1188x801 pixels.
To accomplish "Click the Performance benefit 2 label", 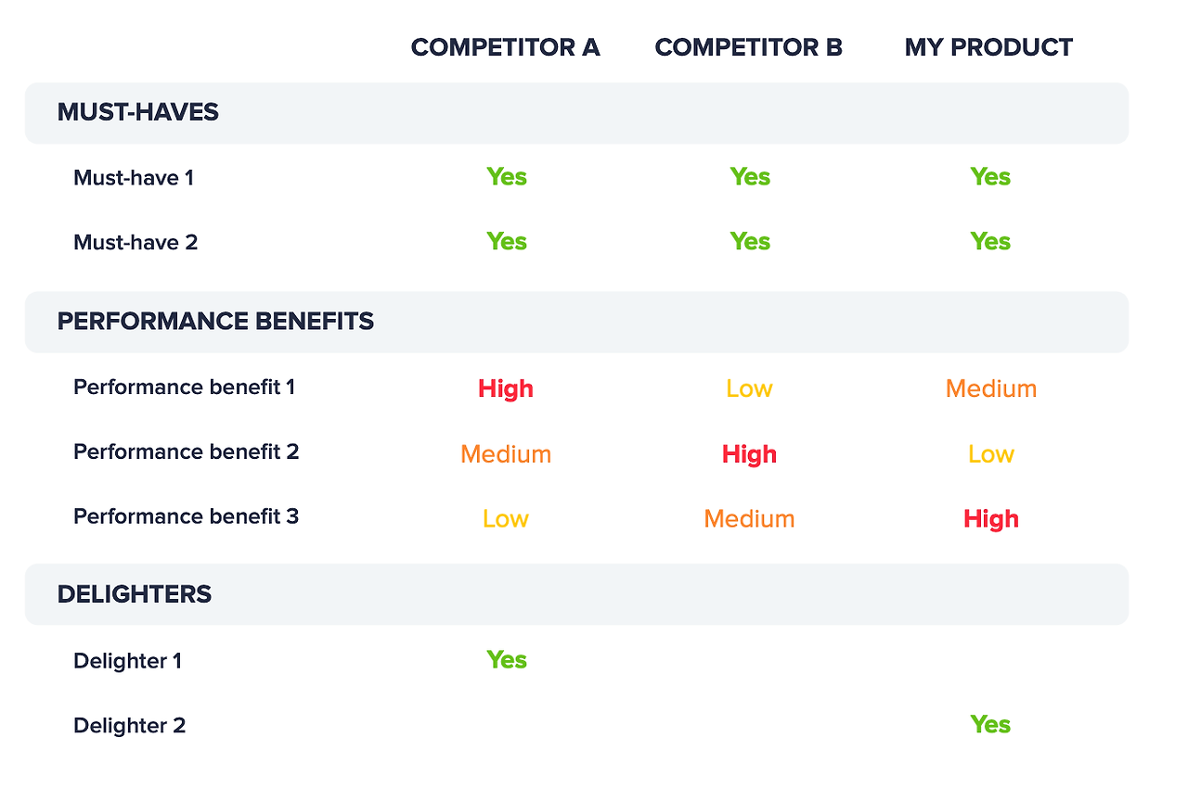I will click(186, 451).
